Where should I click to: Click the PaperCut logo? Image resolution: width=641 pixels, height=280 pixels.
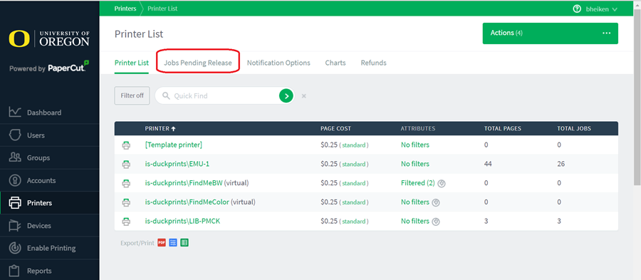coord(68,67)
